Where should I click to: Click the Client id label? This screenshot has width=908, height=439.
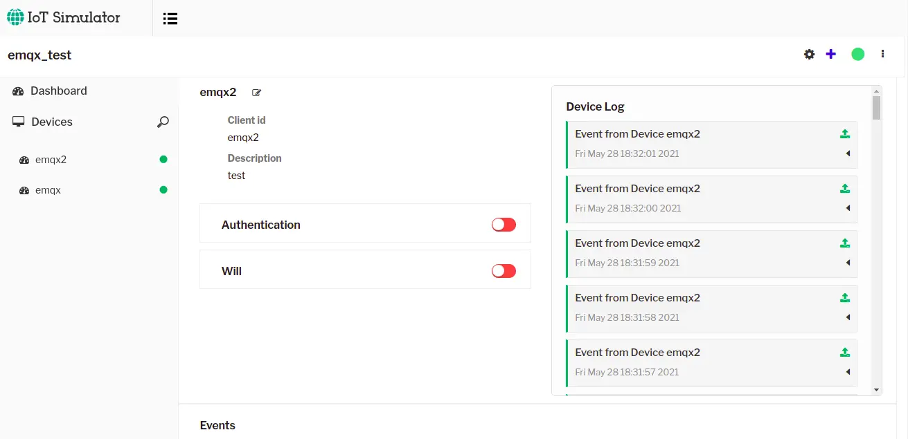tap(247, 120)
